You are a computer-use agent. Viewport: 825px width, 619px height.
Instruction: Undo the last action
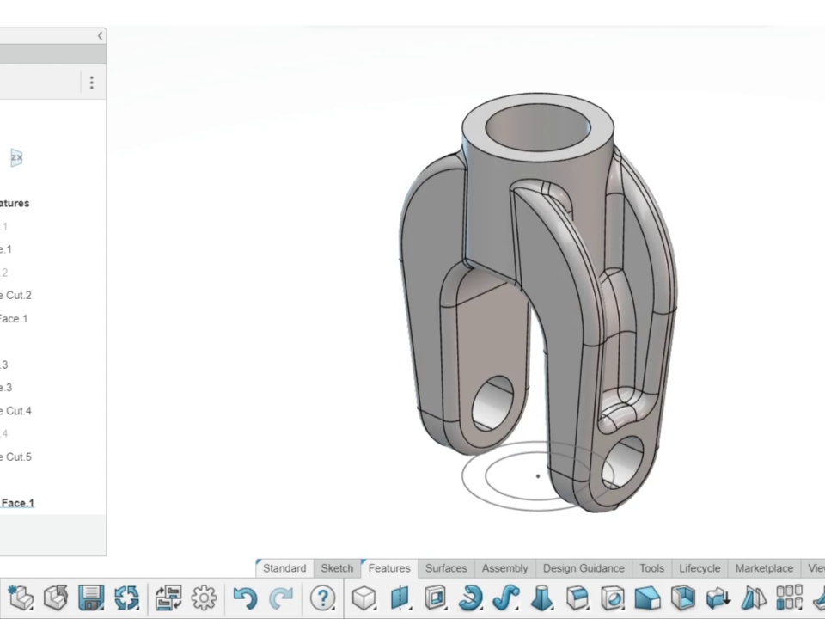[x=245, y=598]
